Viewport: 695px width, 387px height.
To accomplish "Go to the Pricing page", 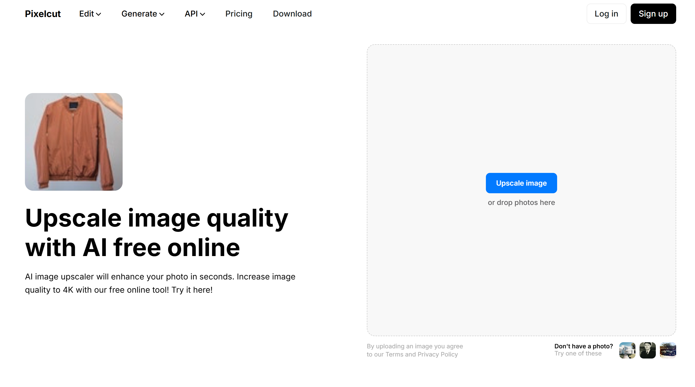I will click(x=239, y=14).
